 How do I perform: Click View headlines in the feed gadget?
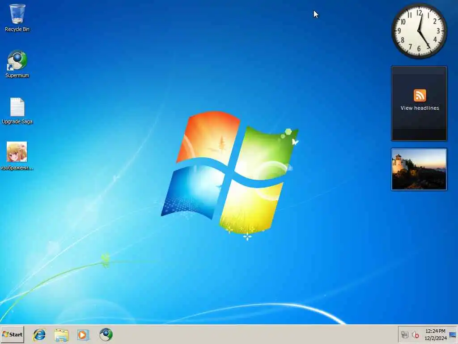(420, 108)
